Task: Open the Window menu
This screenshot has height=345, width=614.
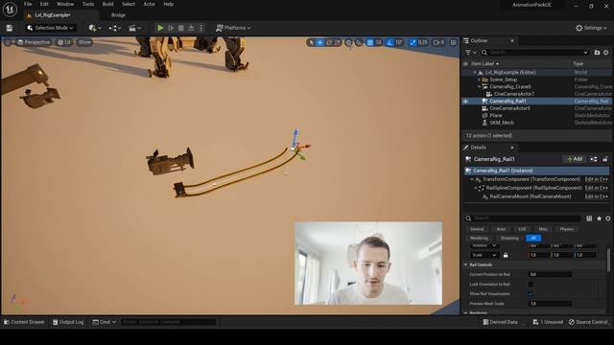Action: 65,4
